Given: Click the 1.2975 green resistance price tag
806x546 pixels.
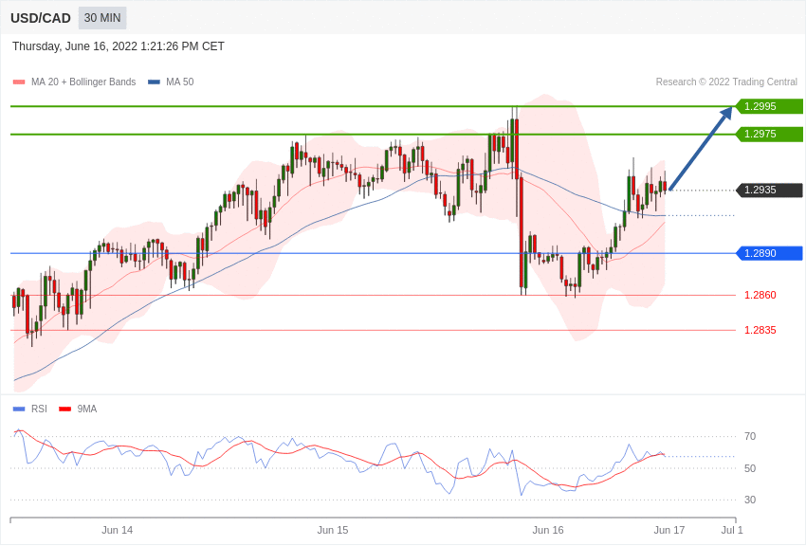Looking at the screenshot, I should pyautogui.click(x=769, y=134).
